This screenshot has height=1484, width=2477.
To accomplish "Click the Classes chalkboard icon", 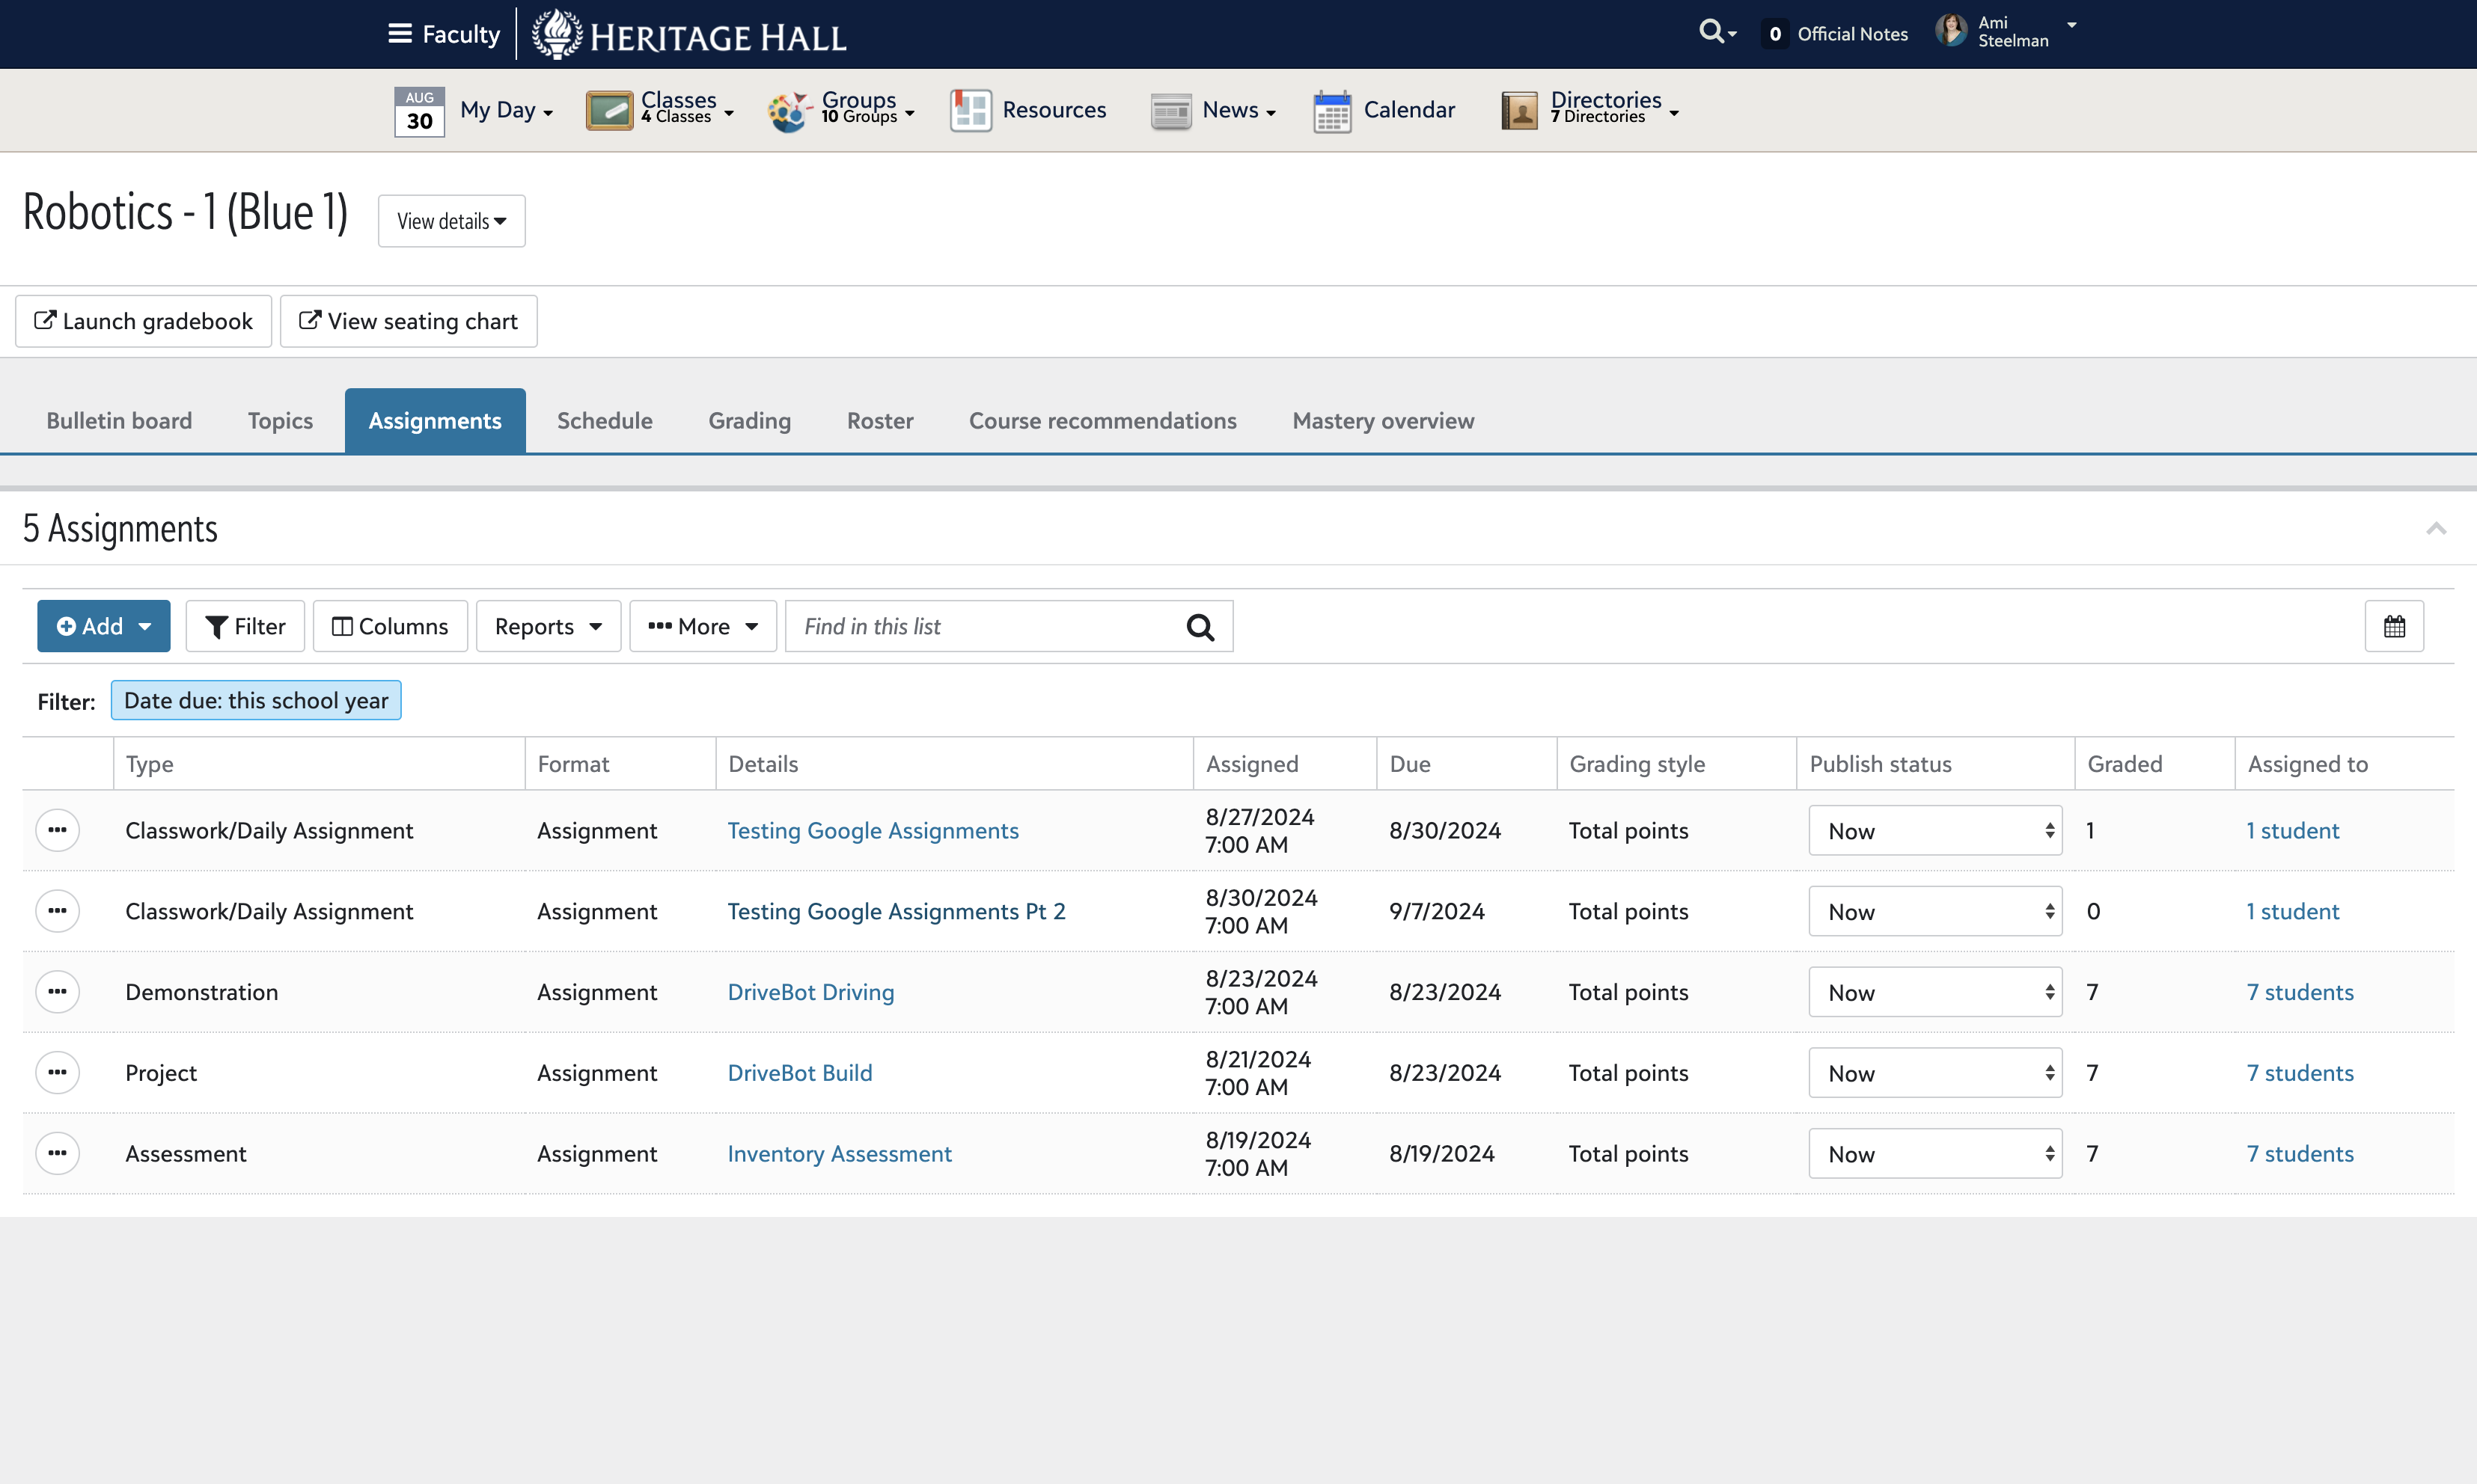I will click(609, 110).
